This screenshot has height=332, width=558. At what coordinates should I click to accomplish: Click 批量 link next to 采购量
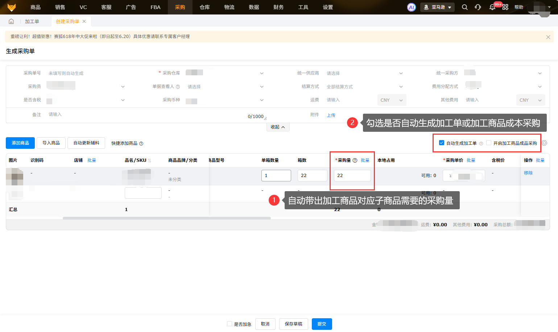click(365, 160)
